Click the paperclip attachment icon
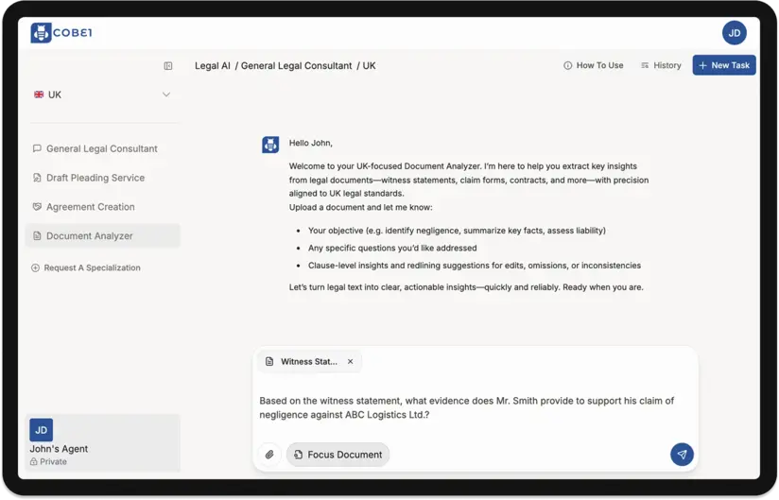Viewport: 779px width, 500px height. [x=269, y=455]
